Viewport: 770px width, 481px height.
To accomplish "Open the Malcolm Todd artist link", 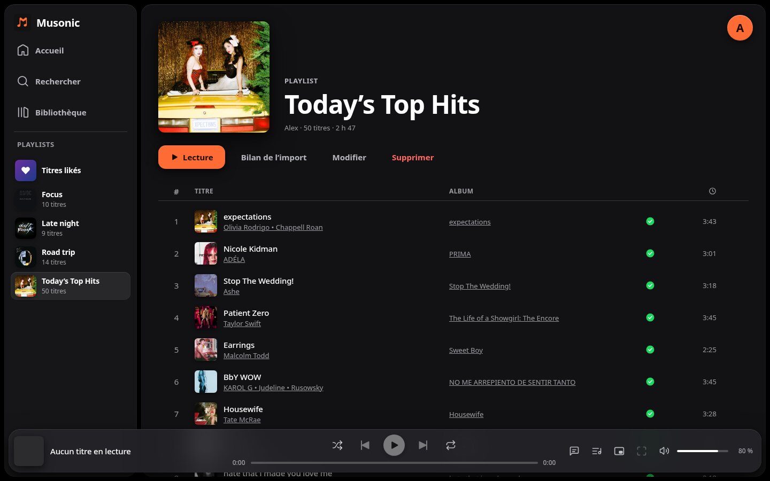I will 246,356.
